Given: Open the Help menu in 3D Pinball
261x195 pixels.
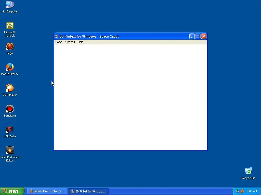Looking at the screenshot, I should [80, 42].
